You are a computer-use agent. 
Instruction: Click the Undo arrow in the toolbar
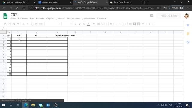(x=5, y=24)
